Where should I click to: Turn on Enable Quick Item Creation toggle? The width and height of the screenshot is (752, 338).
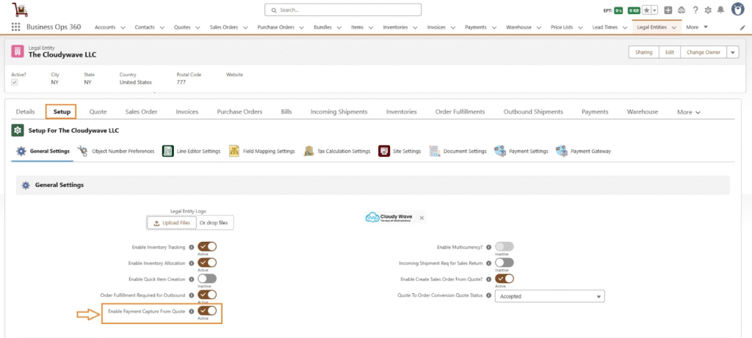tap(207, 279)
